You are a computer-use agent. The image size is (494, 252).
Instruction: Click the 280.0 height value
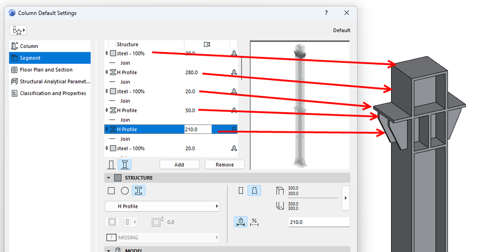192,72
